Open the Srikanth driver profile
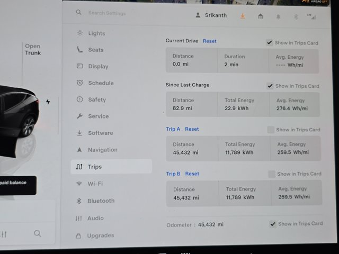 coord(211,15)
